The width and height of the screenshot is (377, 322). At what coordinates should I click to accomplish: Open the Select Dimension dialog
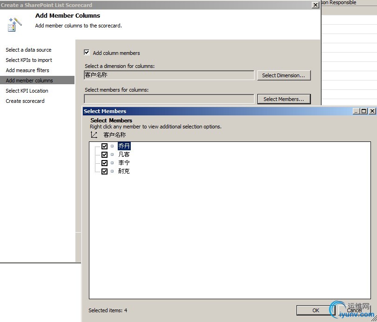[x=284, y=75]
